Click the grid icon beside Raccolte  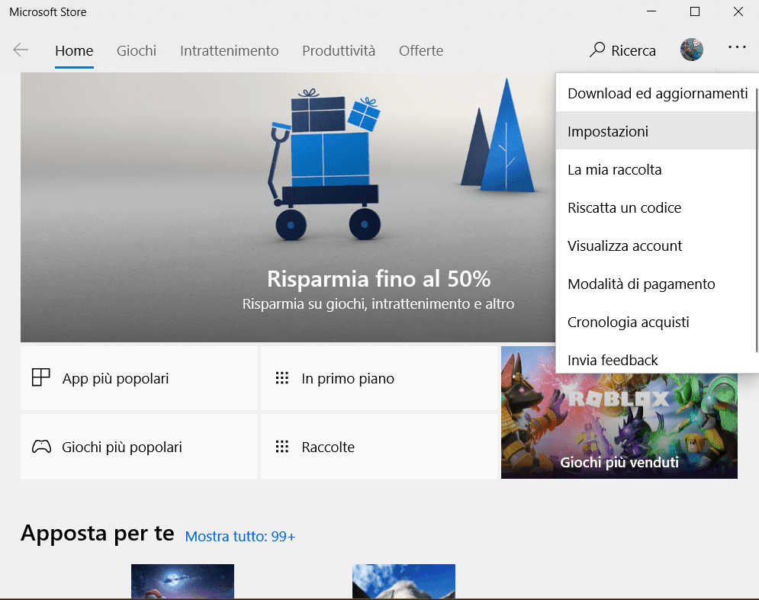point(281,447)
